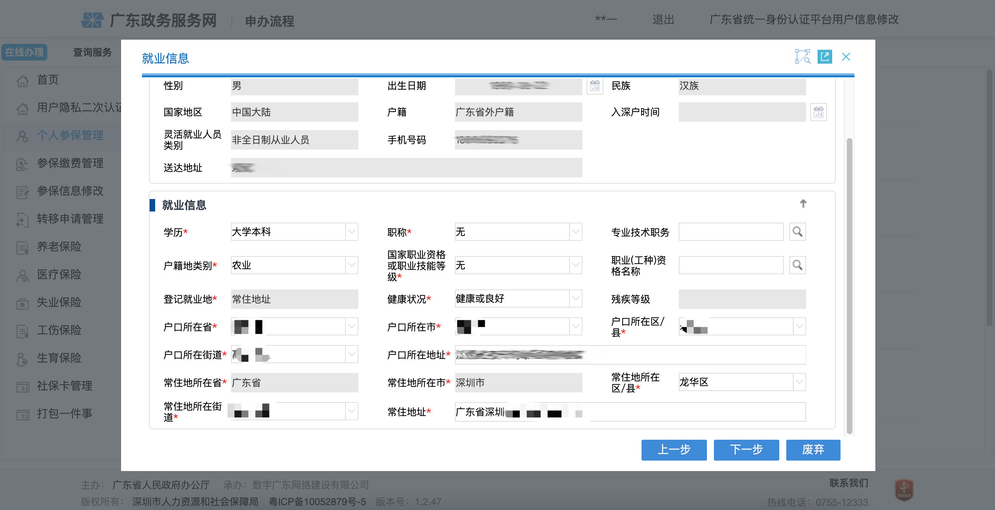Click the 退出 logout link
The image size is (995, 510).
click(662, 20)
